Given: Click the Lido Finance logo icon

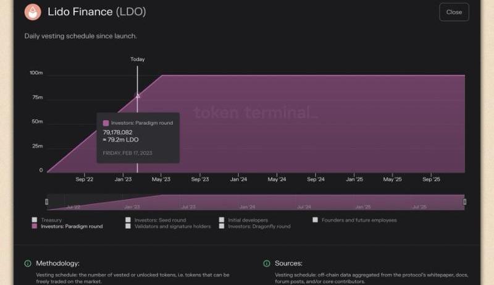Looking at the screenshot, I should click(x=33, y=12).
